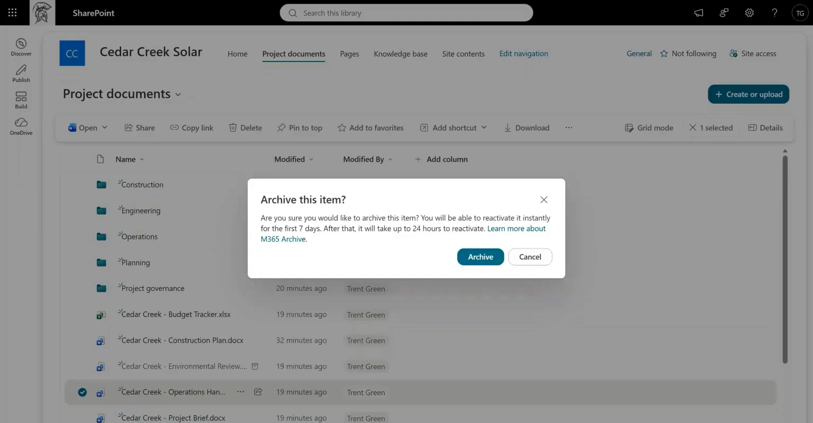This screenshot has height=423, width=813.
Task: Close the Archive this item dialog
Action: pyautogui.click(x=544, y=200)
